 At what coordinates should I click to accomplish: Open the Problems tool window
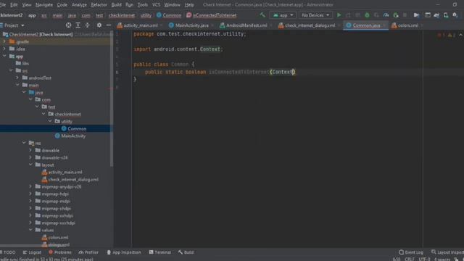click(60, 252)
